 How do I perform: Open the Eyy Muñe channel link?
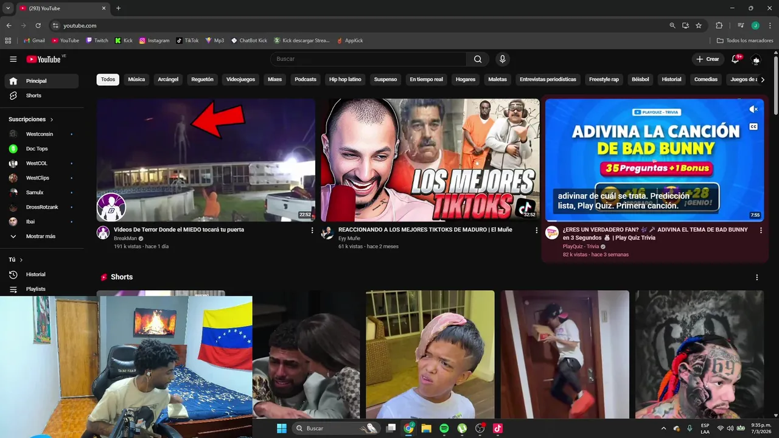tap(349, 239)
